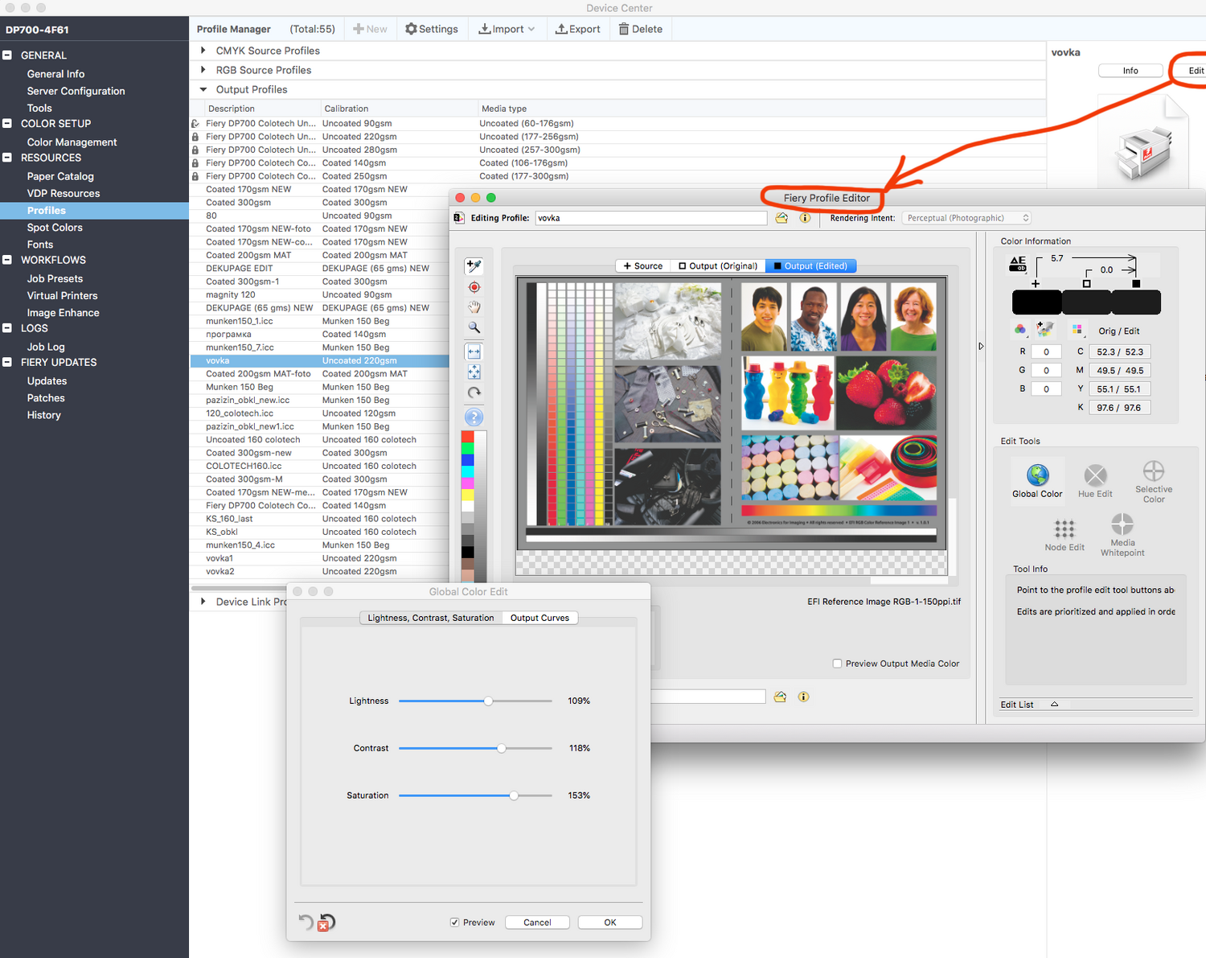Expand the CMYK Source Profiles section

coord(203,50)
